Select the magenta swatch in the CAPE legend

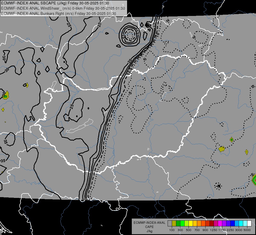pyautogui.click(x=220, y=223)
